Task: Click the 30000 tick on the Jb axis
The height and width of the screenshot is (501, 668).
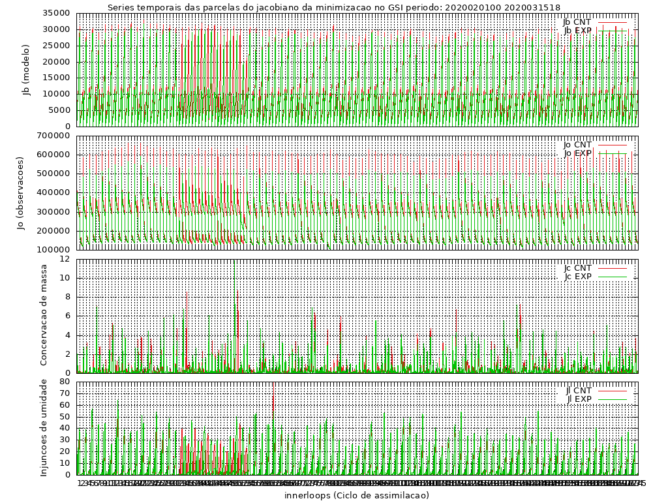Action: [56, 29]
